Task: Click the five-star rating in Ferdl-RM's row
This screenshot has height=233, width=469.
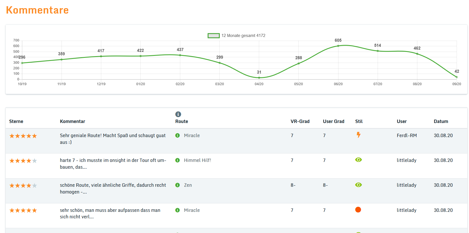Action: pos(23,136)
